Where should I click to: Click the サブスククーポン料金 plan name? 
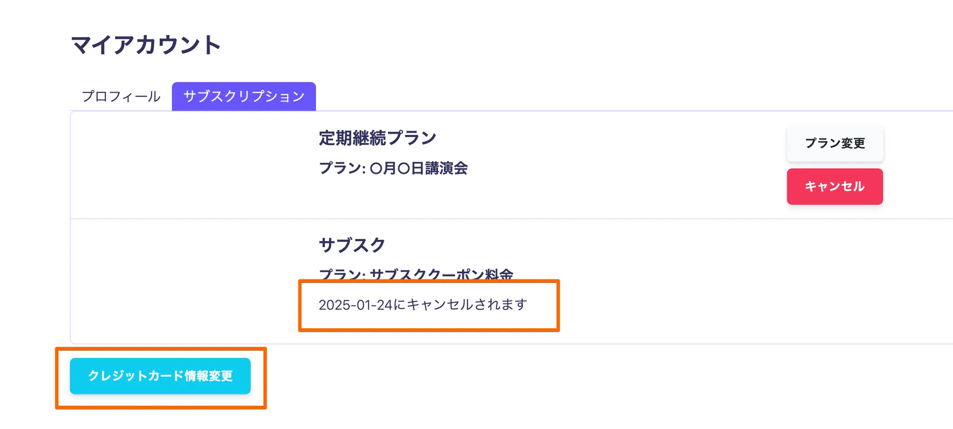(441, 273)
